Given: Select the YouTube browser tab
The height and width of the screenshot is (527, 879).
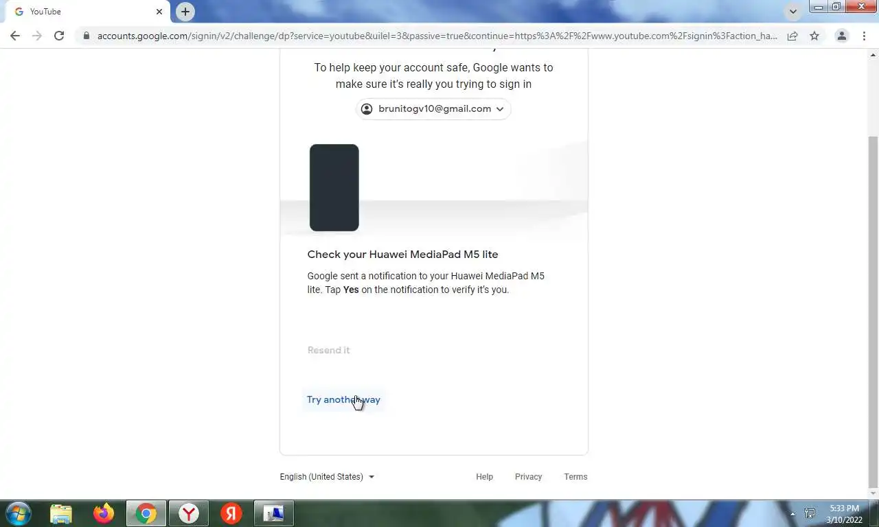Looking at the screenshot, I should (87, 12).
